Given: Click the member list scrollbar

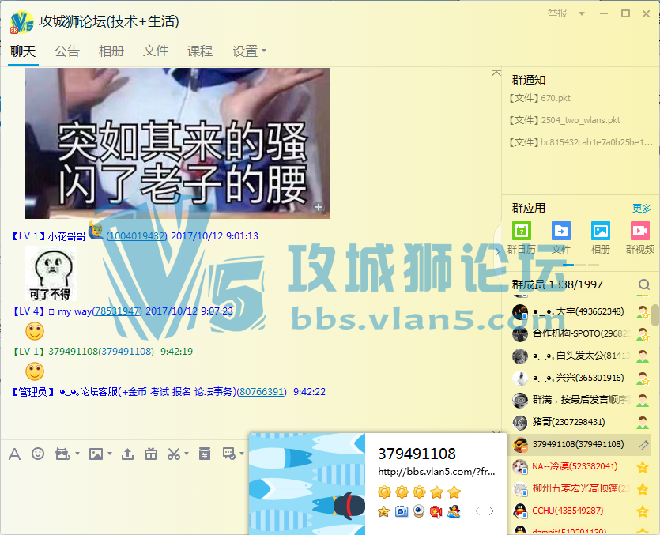Looking at the screenshot, I should point(655,315).
